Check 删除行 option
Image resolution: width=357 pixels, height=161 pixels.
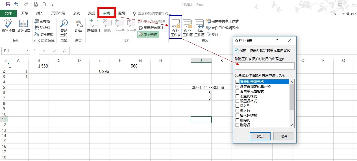pos(237,125)
